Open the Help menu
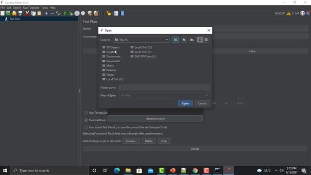311x175 pixels. point(52,8)
